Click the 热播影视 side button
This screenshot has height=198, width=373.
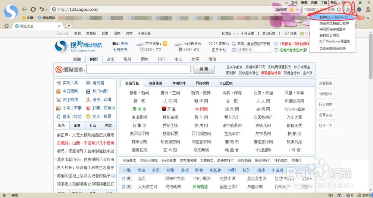point(326,83)
